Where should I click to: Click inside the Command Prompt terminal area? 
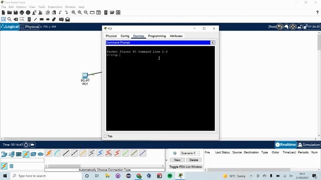tap(160, 88)
